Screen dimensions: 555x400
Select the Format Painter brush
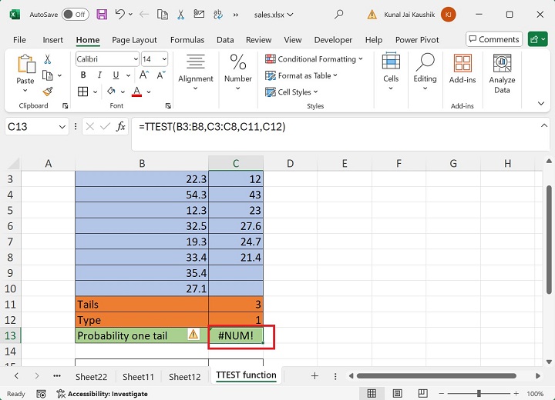point(48,91)
